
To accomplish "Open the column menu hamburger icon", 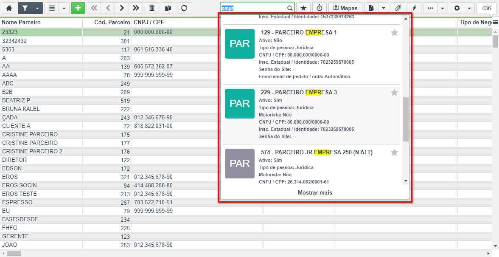I will (496, 22).
